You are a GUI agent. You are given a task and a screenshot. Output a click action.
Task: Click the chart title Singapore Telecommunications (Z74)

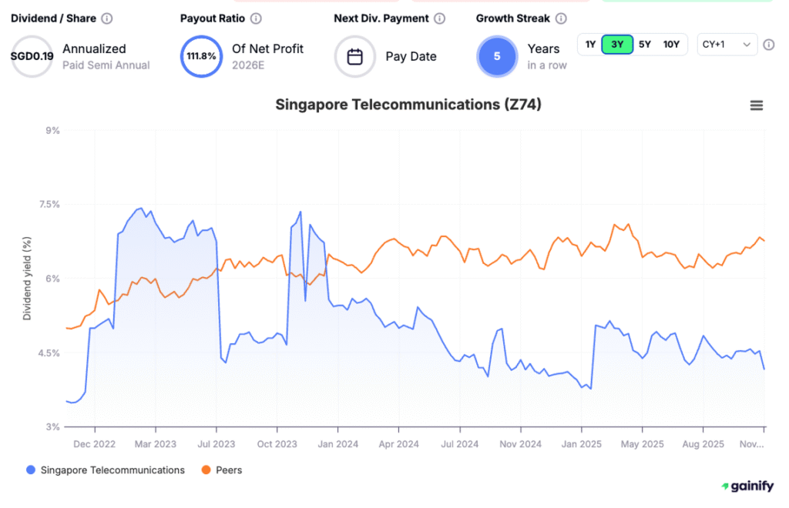408,104
